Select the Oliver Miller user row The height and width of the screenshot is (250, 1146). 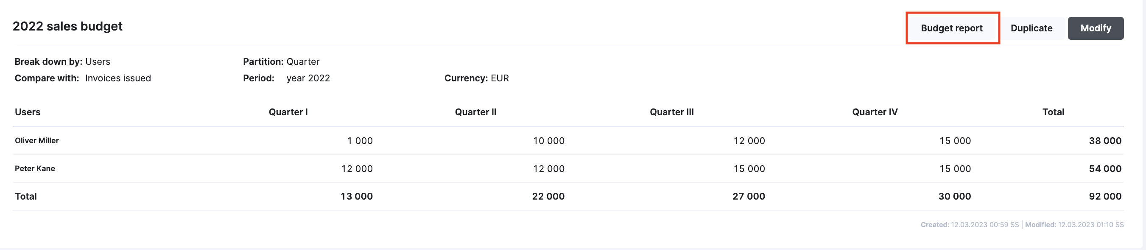568,141
